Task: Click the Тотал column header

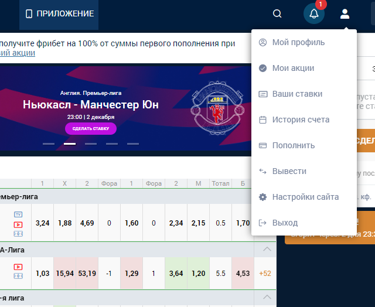Action: point(220,183)
